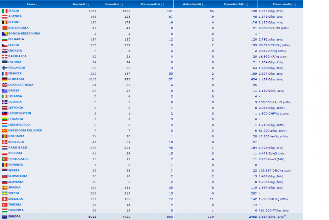Sort Impianti column ascending with up arrow
329x220 pixels.
click(x=87, y=4)
